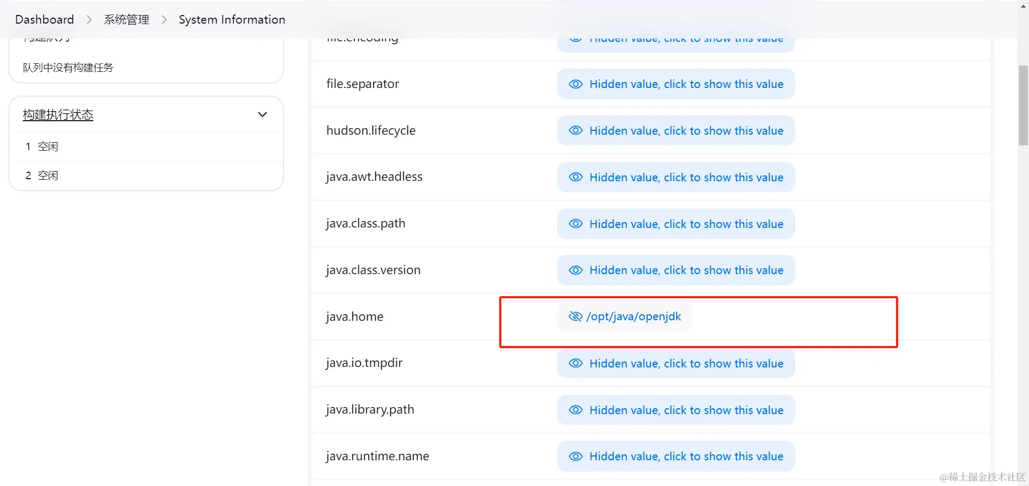Click the eye icon beside file.separator

pos(575,84)
